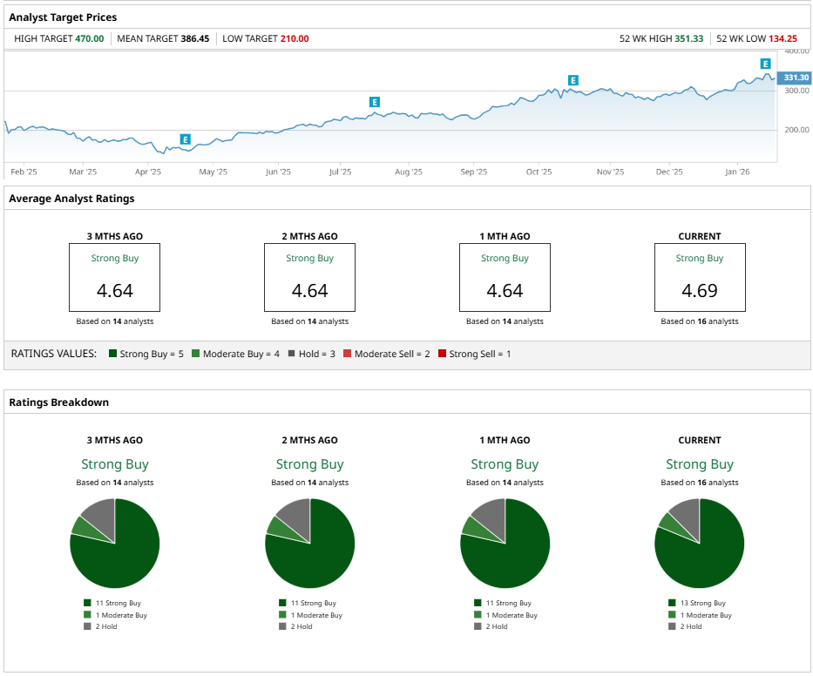This screenshot has width=813, height=676.
Task: Select the earnings E marker near October '25
Action: [572, 80]
